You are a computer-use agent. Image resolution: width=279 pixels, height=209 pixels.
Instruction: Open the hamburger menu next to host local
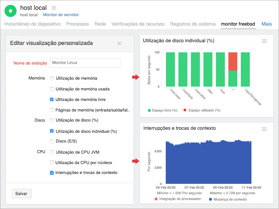click(54, 8)
